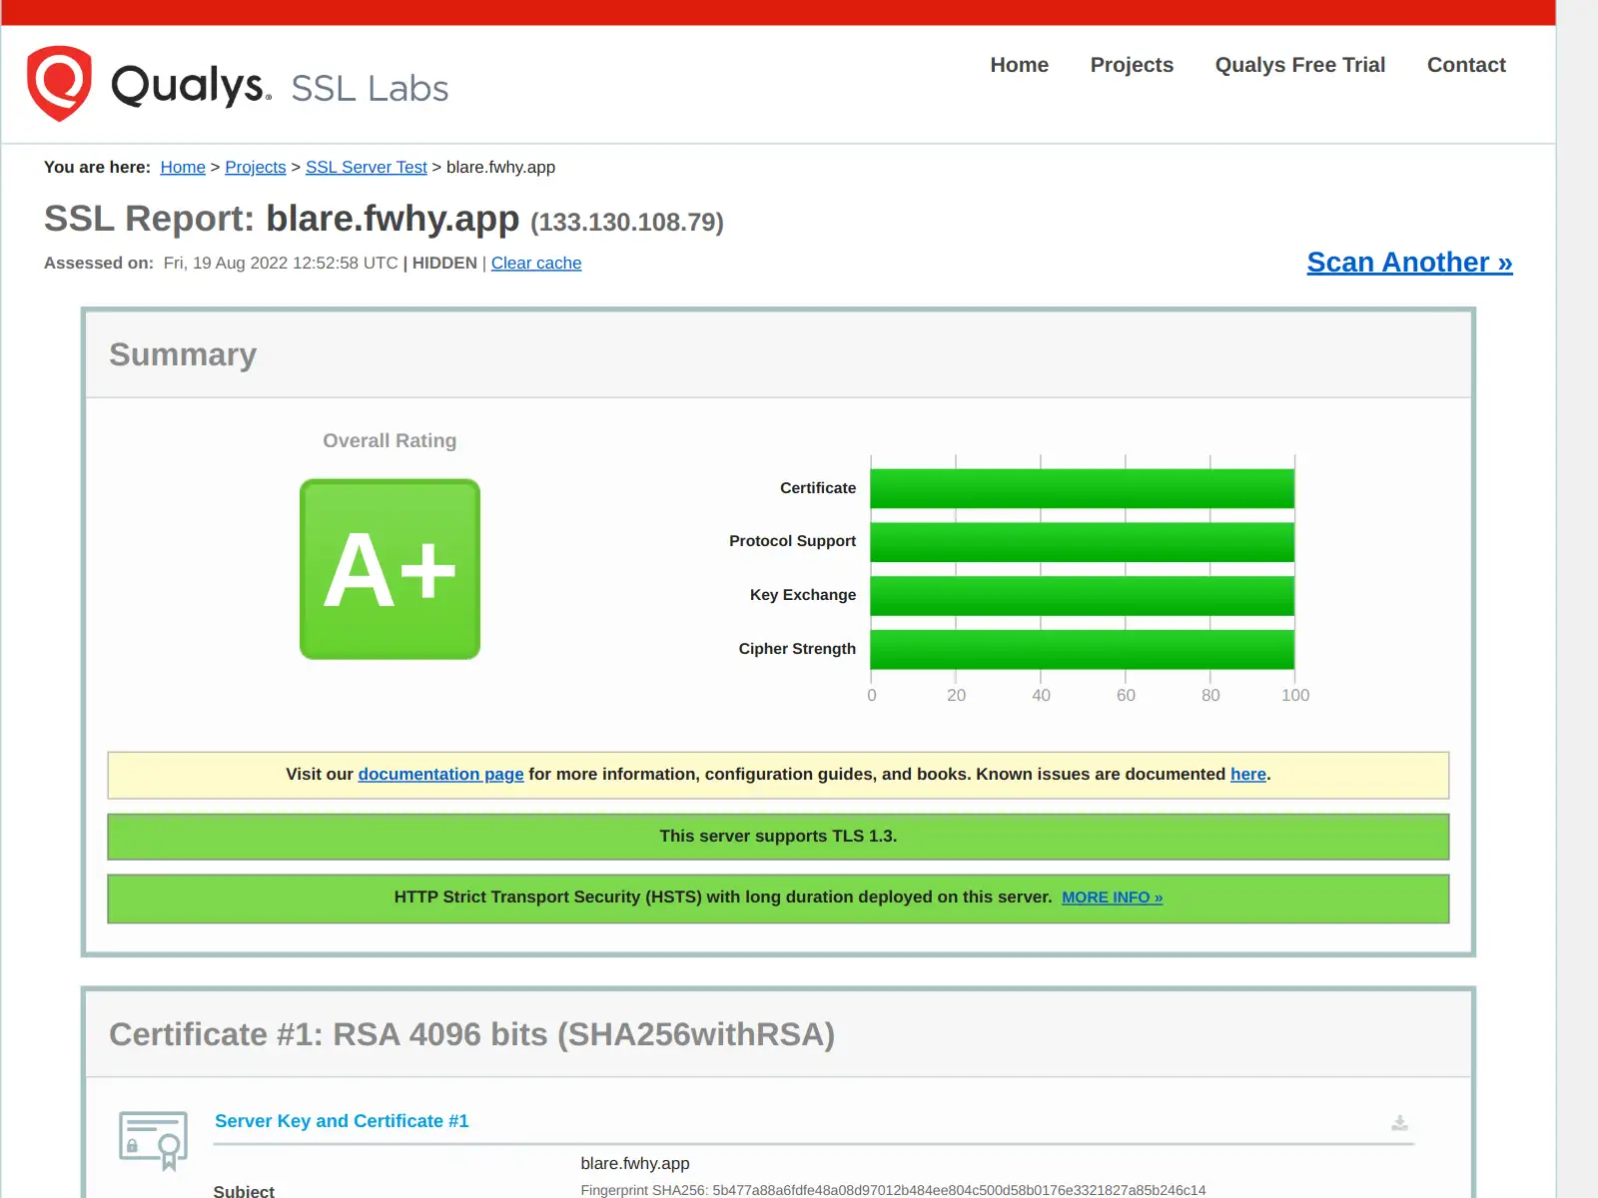The image size is (1598, 1198).
Task: Click the Overall Rating label
Action: pos(390,440)
